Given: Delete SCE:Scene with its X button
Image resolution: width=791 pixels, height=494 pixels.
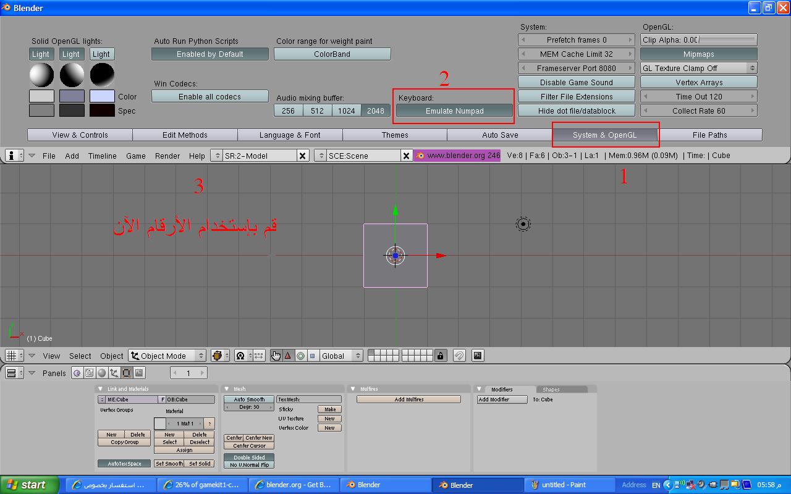Looking at the screenshot, I should (x=406, y=156).
